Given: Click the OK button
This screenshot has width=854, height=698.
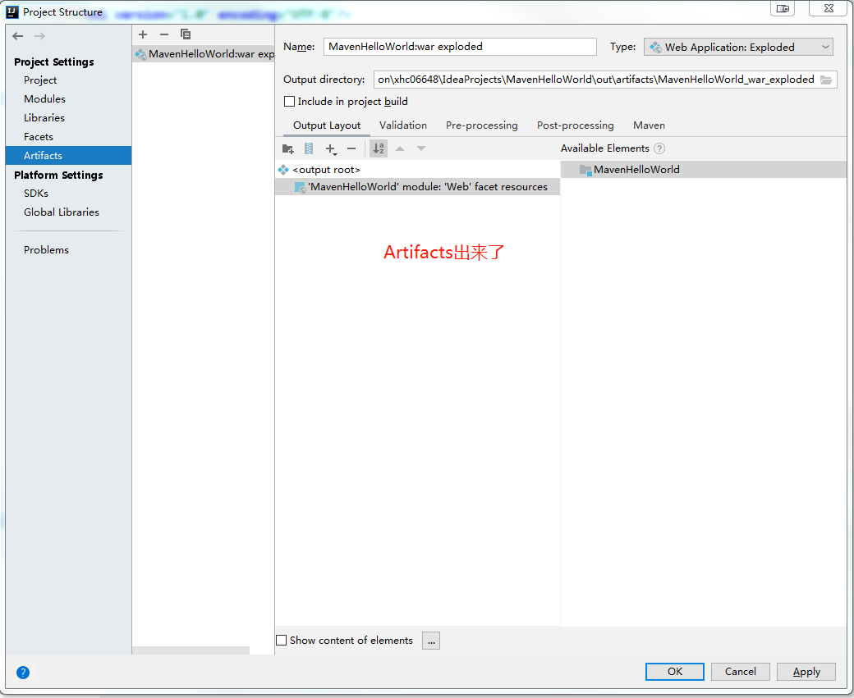Looking at the screenshot, I should point(675,671).
